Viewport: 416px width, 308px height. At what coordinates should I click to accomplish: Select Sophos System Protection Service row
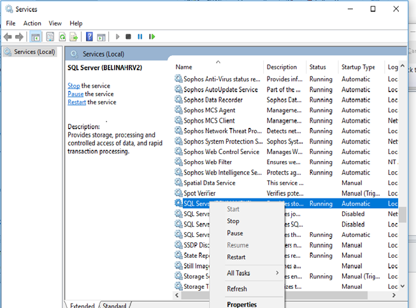coord(286,141)
